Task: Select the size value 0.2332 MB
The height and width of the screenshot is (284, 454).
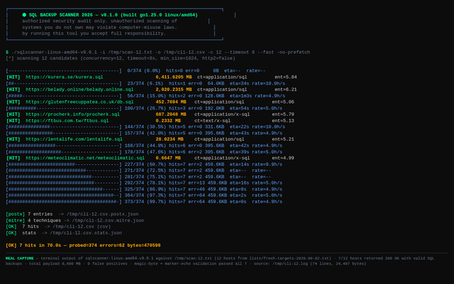Action: 168,121
